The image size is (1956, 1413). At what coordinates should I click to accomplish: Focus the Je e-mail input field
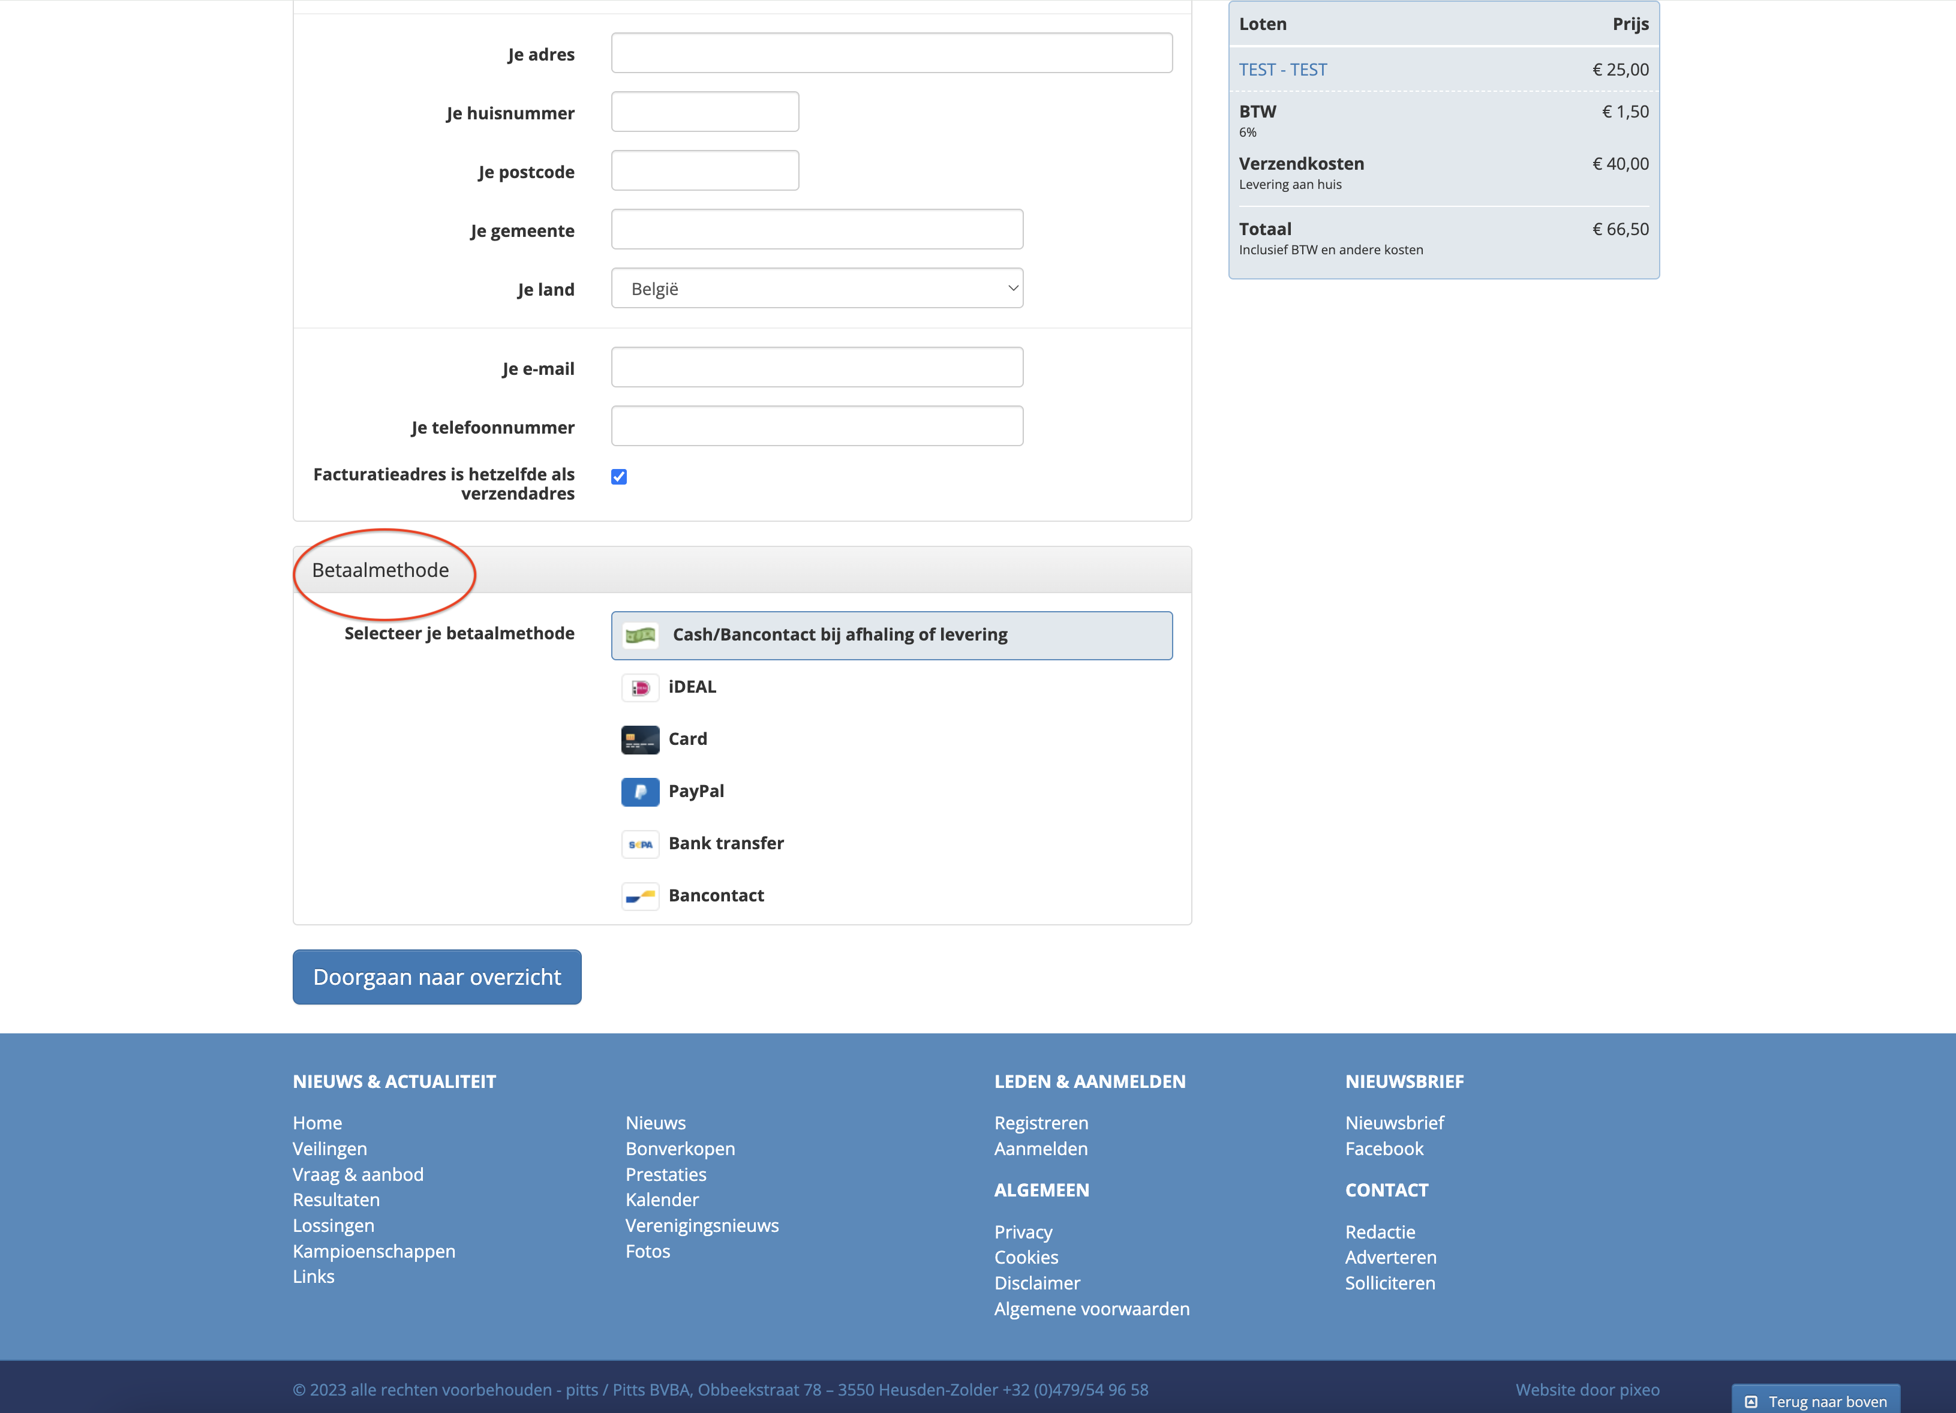817,368
